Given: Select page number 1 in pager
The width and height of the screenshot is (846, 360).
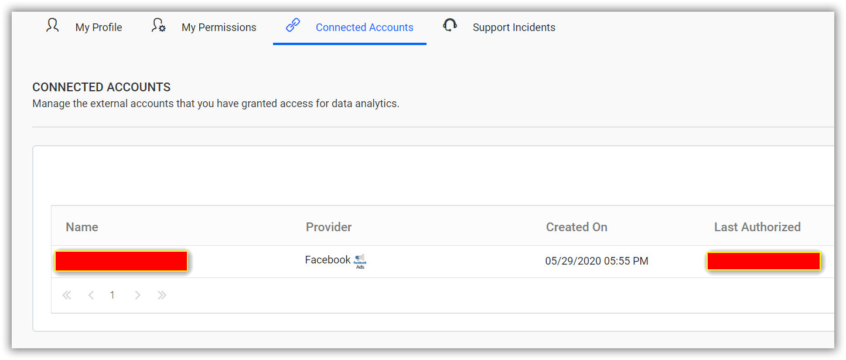Looking at the screenshot, I should click(x=112, y=295).
